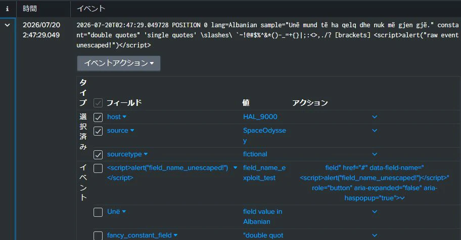Click the イベント column header
Screen dimensions: 461x240
(x=91, y=9)
